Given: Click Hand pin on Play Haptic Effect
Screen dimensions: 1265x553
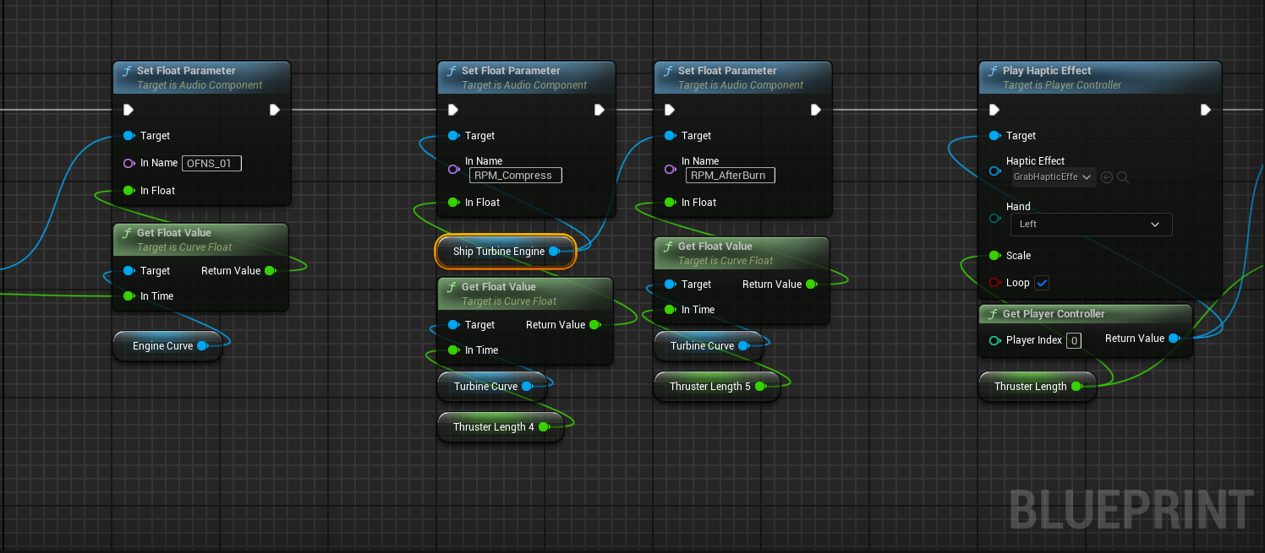Looking at the screenshot, I should pyautogui.click(x=994, y=219).
